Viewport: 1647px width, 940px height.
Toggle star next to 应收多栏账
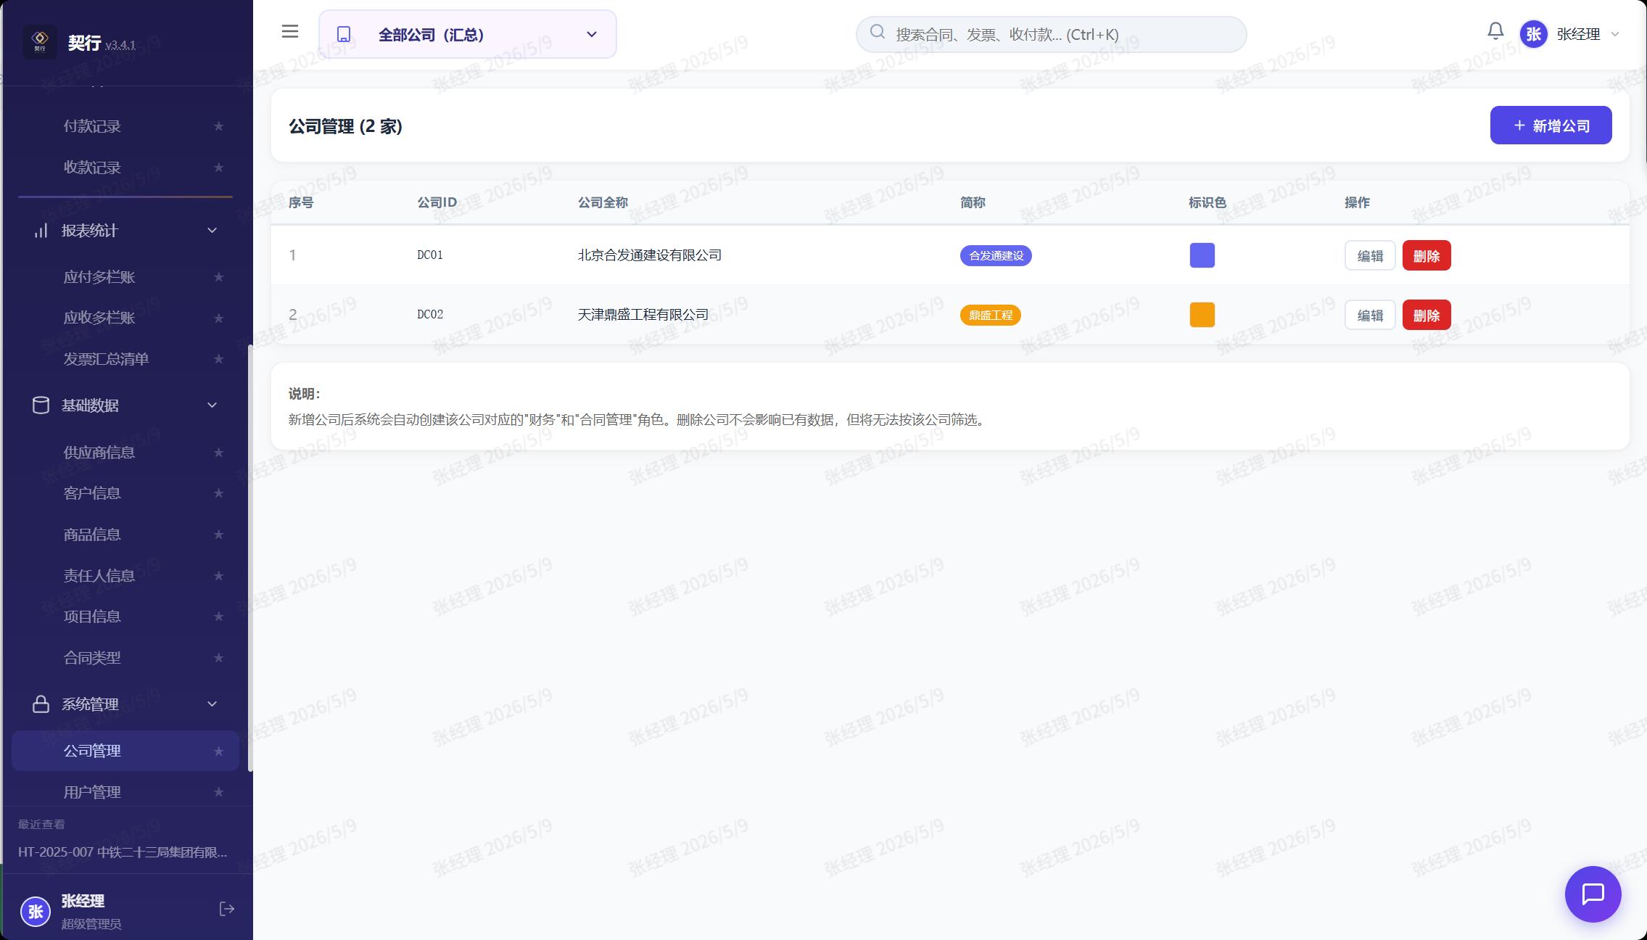tap(218, 318)
